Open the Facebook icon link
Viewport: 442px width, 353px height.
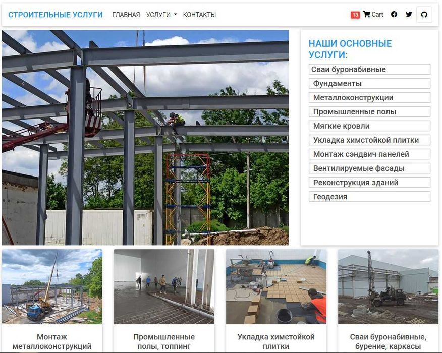click(394, 14)
